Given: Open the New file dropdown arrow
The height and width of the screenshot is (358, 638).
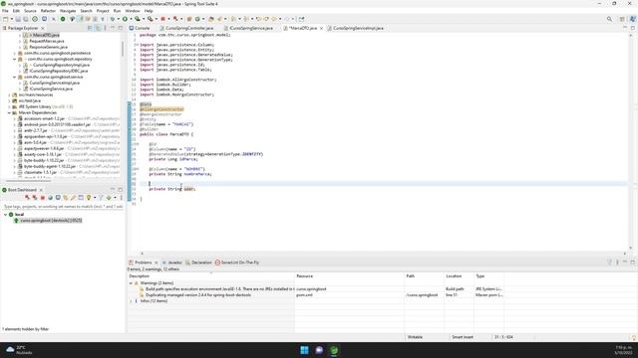Looking at the screenshot, I should tap(11, 19).
